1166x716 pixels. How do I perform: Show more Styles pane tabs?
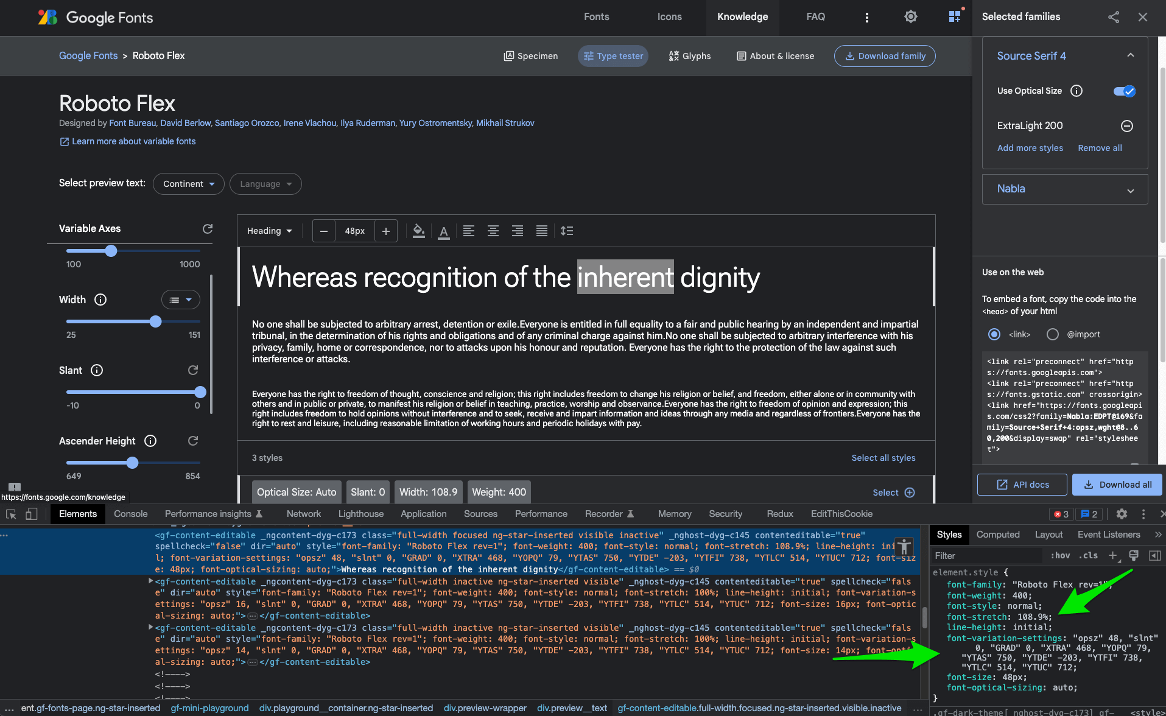pos(1157,535)
